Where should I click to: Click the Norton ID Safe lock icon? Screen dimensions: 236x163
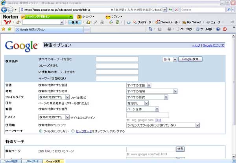coord(79,16)
